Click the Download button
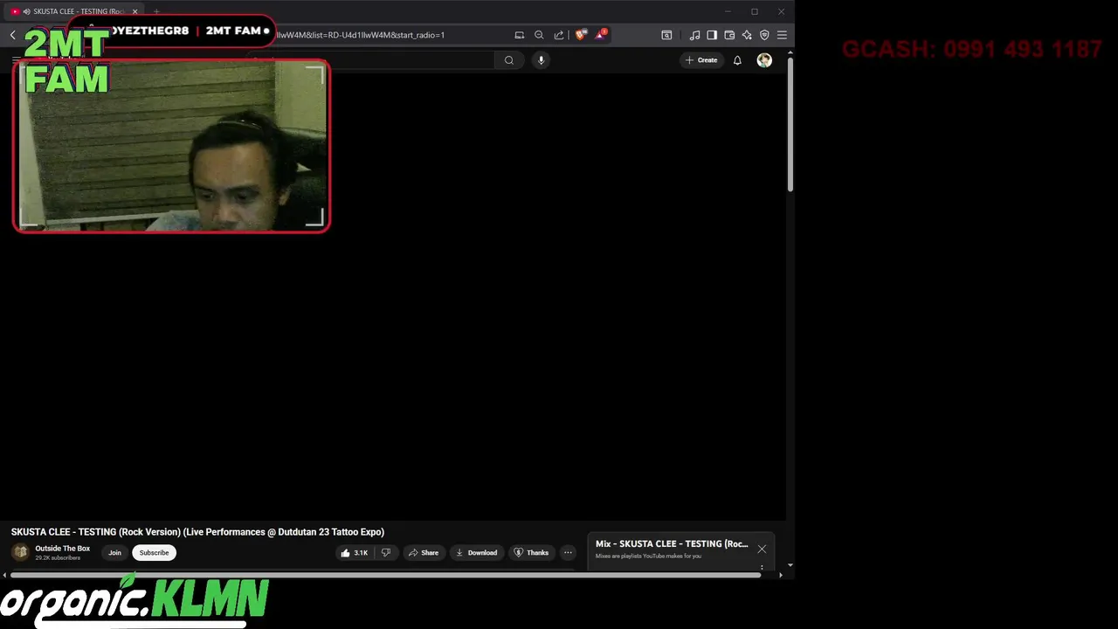This screenshot has height=629, width=1118. click(476, 553)
